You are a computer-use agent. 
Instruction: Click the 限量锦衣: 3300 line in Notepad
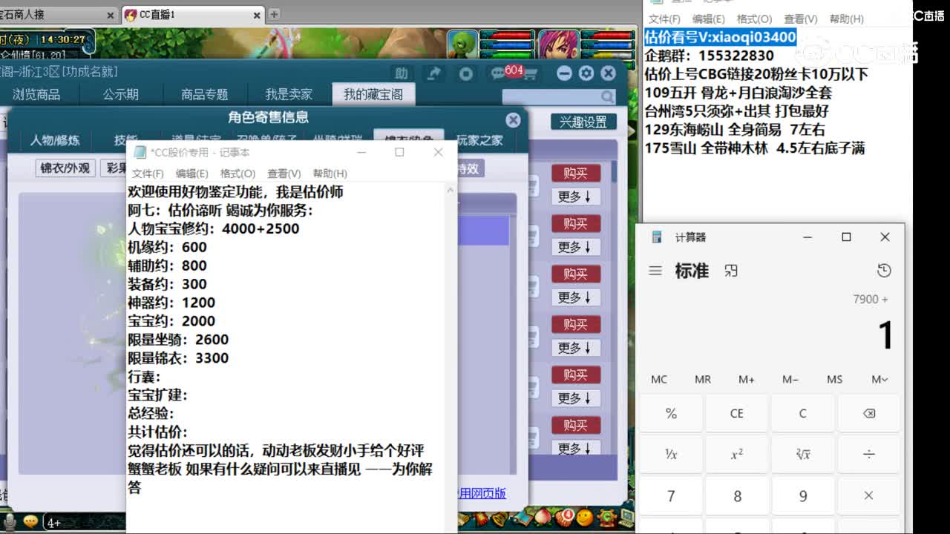[178, 358]
